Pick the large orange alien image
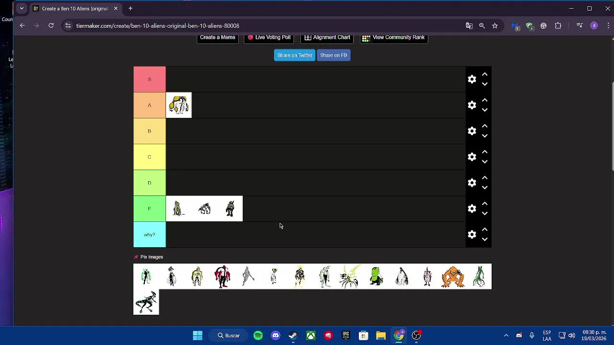The image size is (614, 345). (453, 276)
